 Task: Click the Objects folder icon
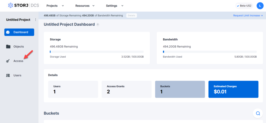[8, 47]
